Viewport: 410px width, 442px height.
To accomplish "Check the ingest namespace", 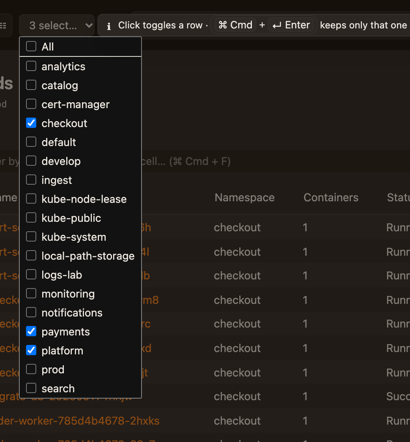I will (x=31, y=180).
